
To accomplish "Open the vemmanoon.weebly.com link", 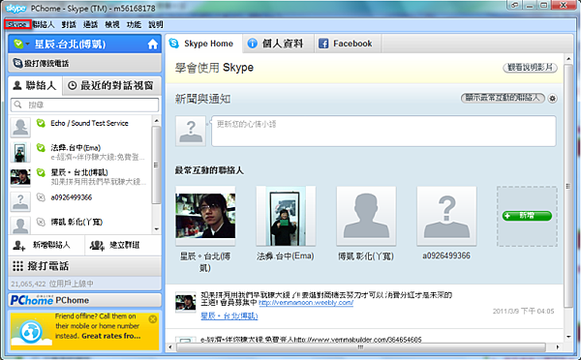I will (306, 303).
